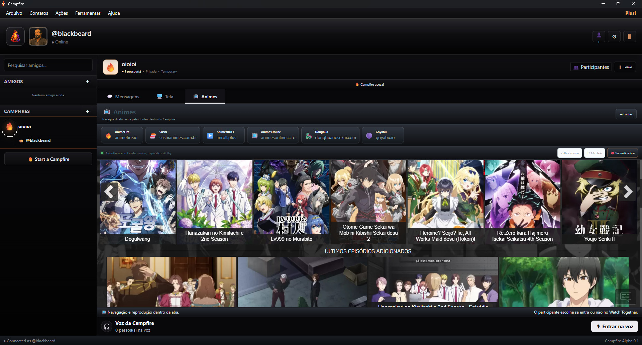Click the orange door logout icon
Image resolution: width=642 pixels, height=345 pixels.
(630, 36)
